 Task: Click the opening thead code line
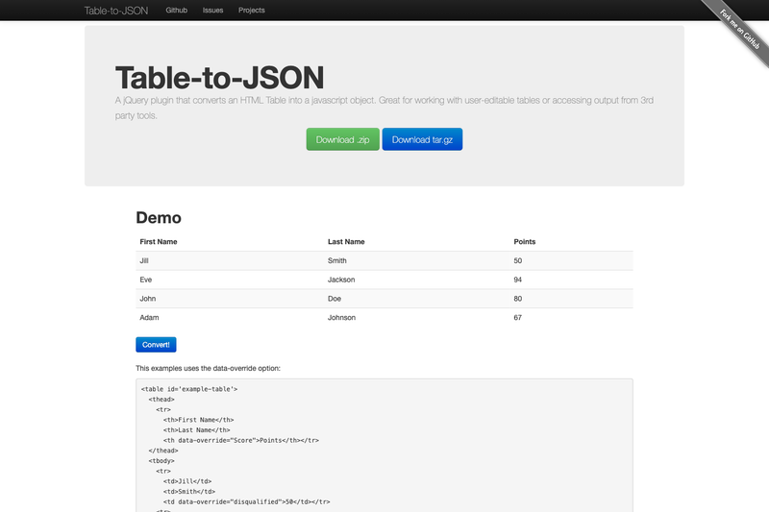[161, 400]
